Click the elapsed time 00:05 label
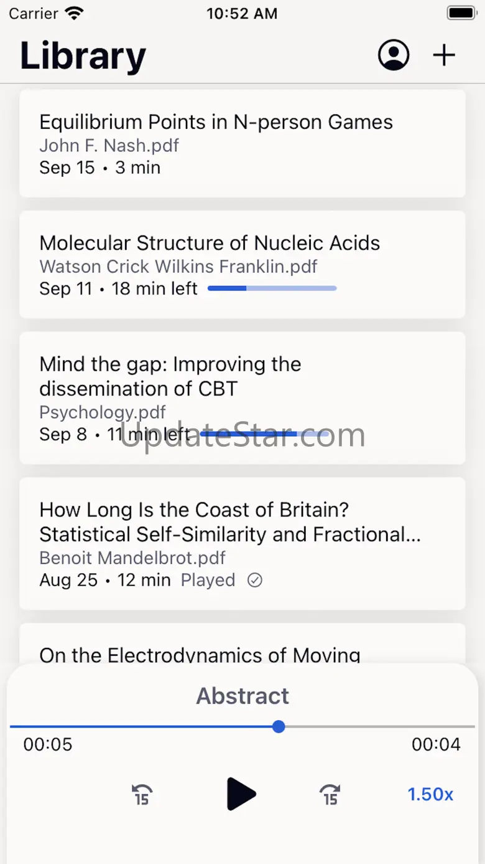 (48, 744)
